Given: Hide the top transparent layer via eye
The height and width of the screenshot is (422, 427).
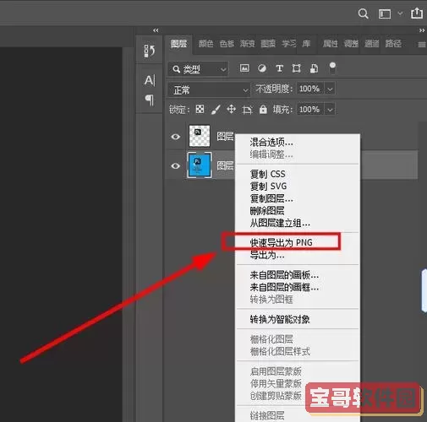Looking at the screenshot, I should [176, 137].
